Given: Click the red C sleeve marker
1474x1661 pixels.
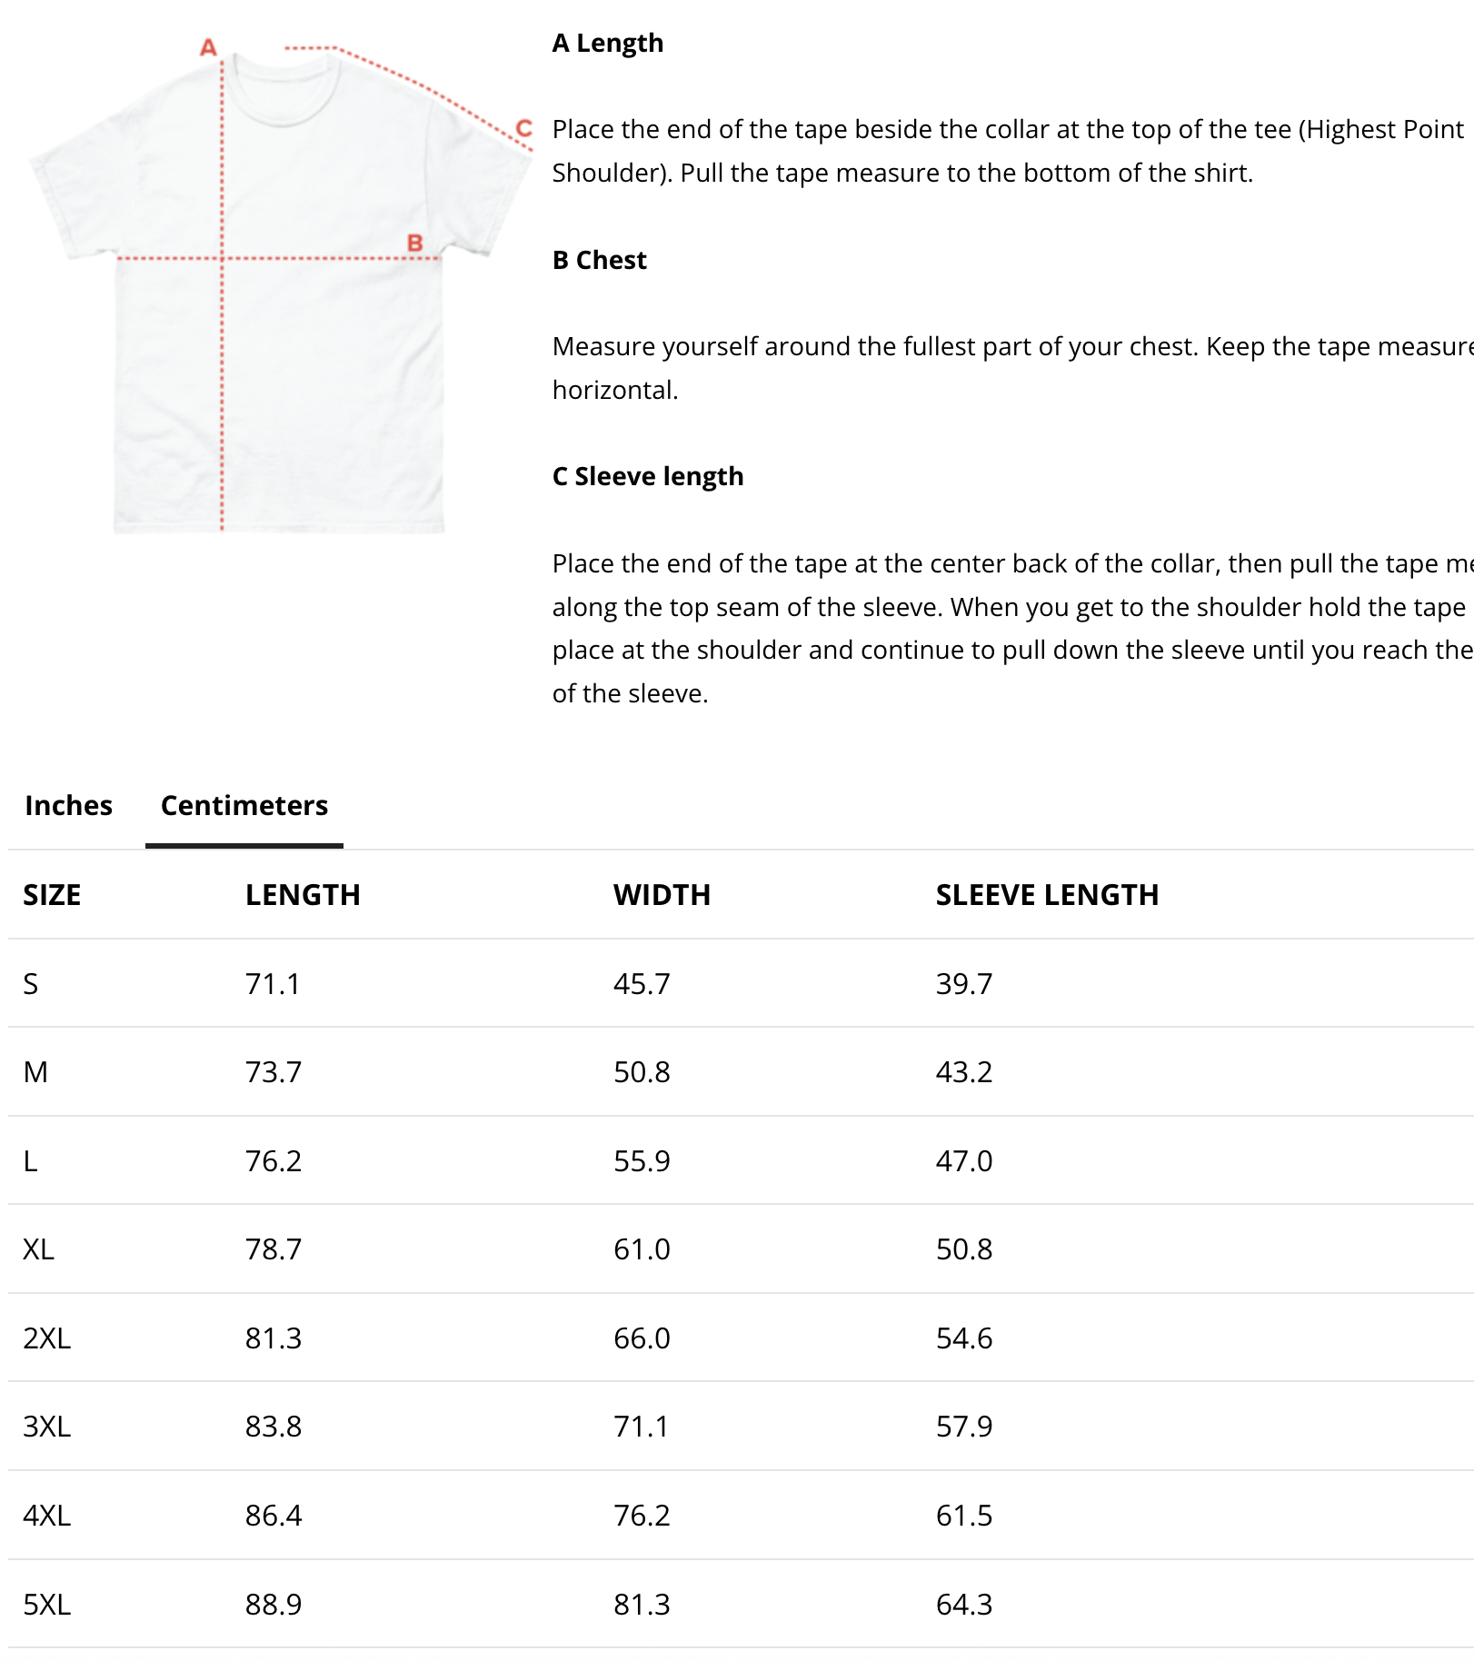Looking at the screenshot, I should [523, 128].
